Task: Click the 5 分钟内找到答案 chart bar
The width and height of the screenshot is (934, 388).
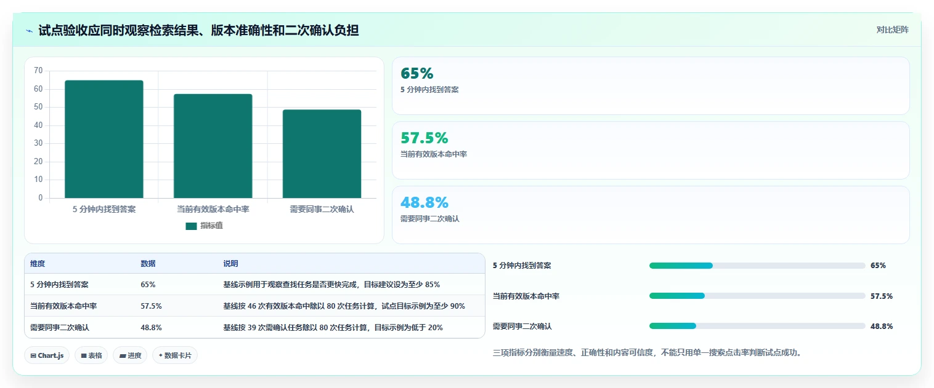Action: 104,139
